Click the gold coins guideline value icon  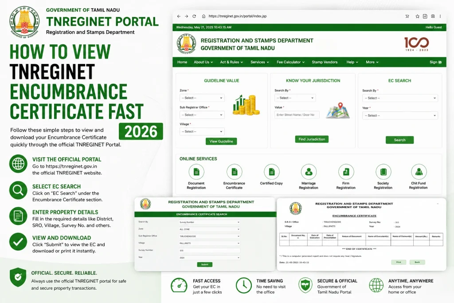click(246, 105)
